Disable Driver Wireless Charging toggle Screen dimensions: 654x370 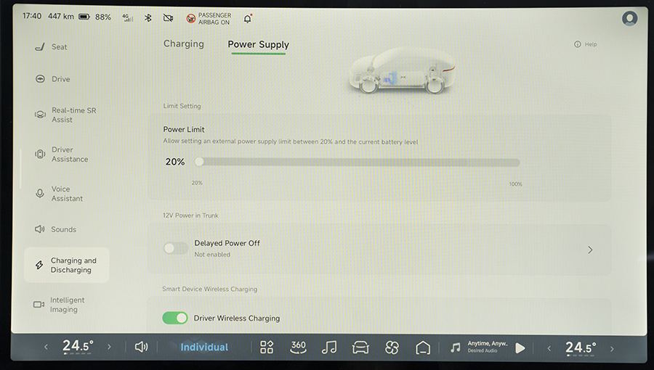[x=175, y=318]
